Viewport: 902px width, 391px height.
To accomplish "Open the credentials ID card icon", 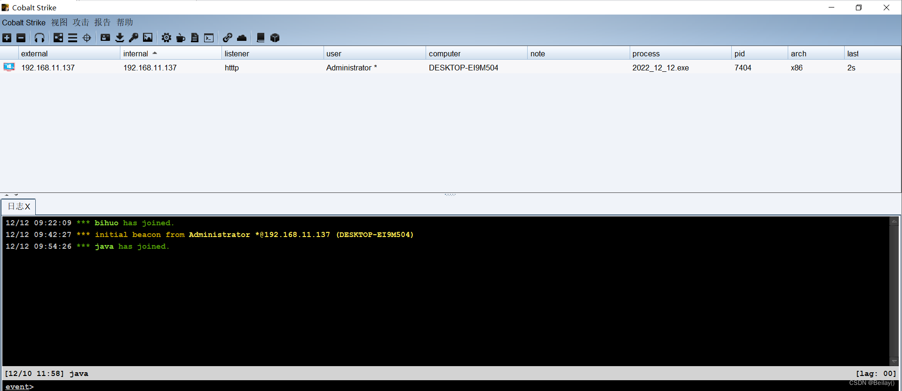I will 105,38.
